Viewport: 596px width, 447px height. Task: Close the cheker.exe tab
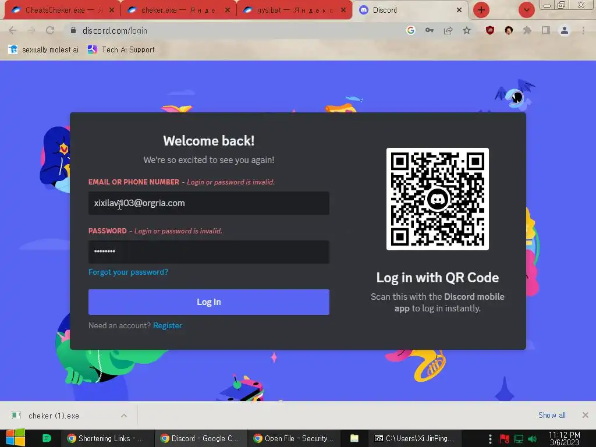pos(228,10)
